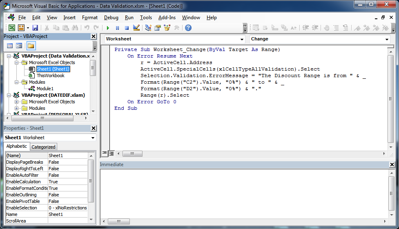This screenshot has width=399, height=229.
Task: Undo the last action
Action: click(87, 28)
